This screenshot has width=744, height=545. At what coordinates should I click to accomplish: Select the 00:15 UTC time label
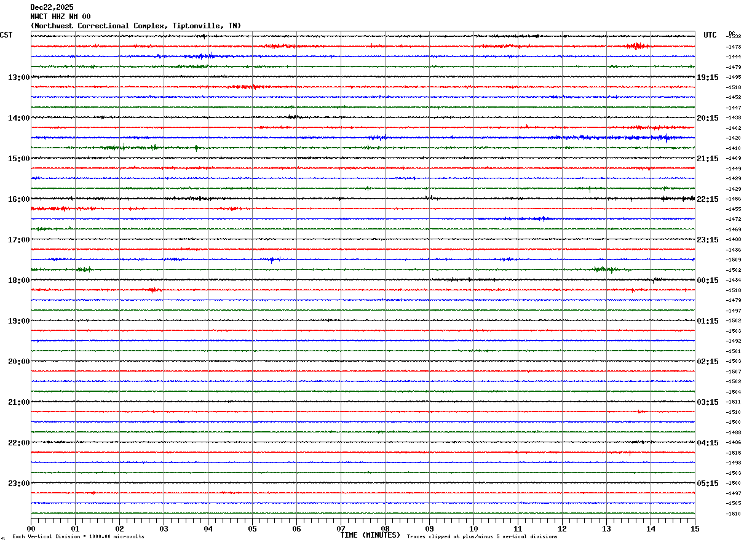point(707,280)
